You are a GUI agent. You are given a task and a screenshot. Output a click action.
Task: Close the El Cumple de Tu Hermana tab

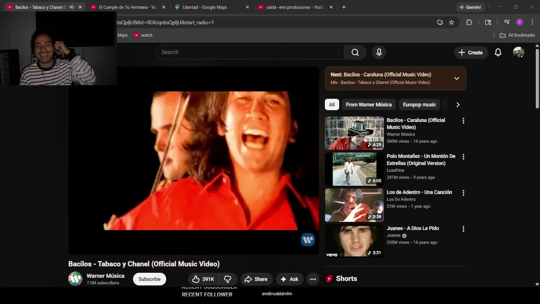coord(164,7)
